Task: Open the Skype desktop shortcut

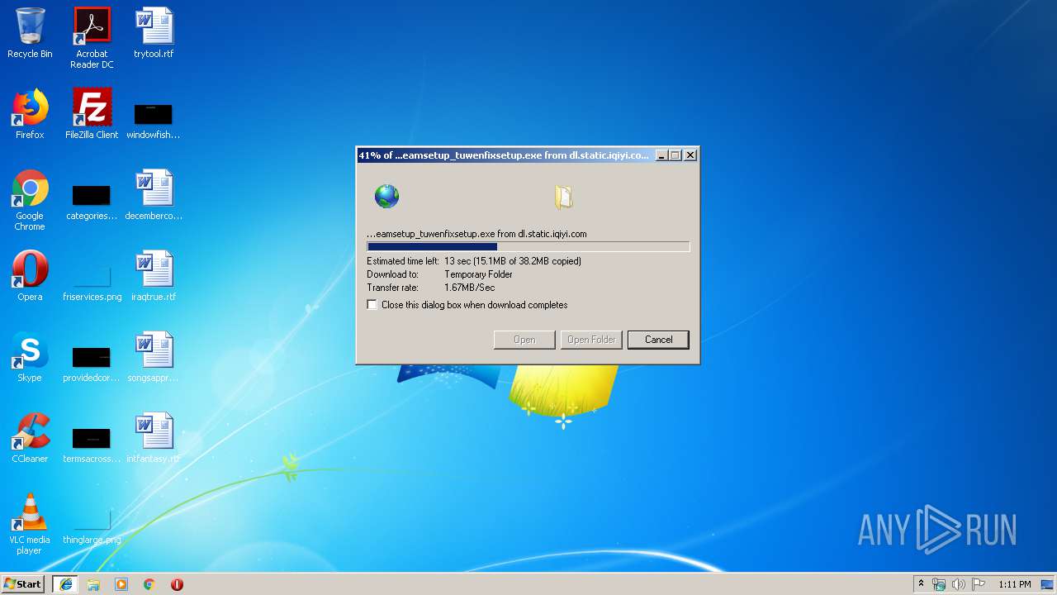Action: [x=30, y=357]
